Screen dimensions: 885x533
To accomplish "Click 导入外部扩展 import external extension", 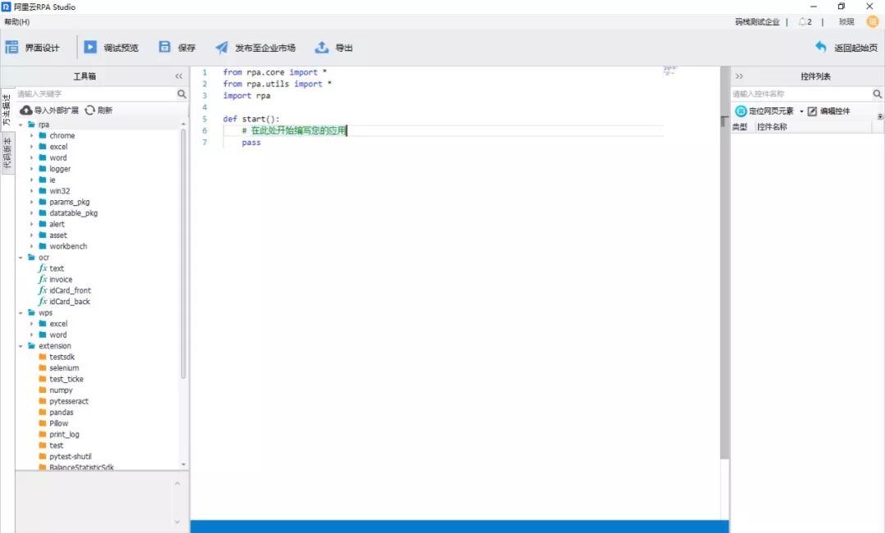I will tap(50, 110).
